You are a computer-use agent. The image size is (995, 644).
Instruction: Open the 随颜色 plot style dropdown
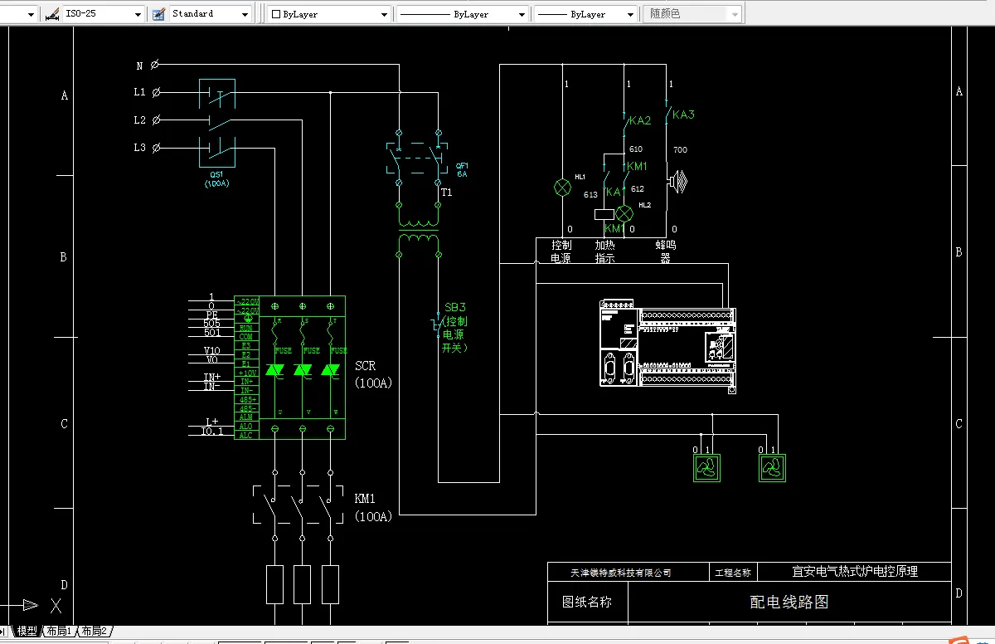click(735, 14)
